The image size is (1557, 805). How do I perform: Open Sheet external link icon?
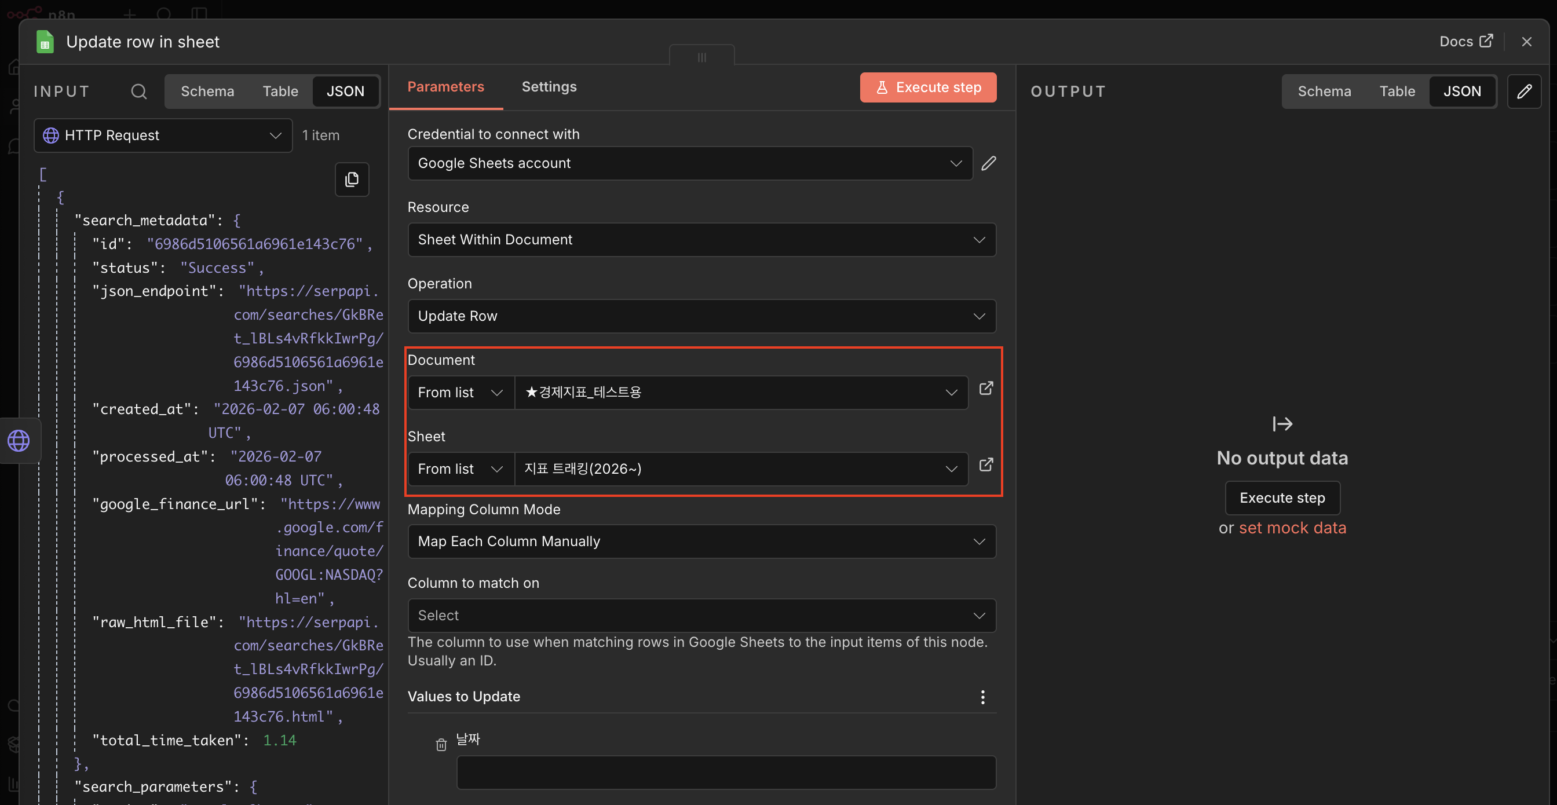click(986, 464)
